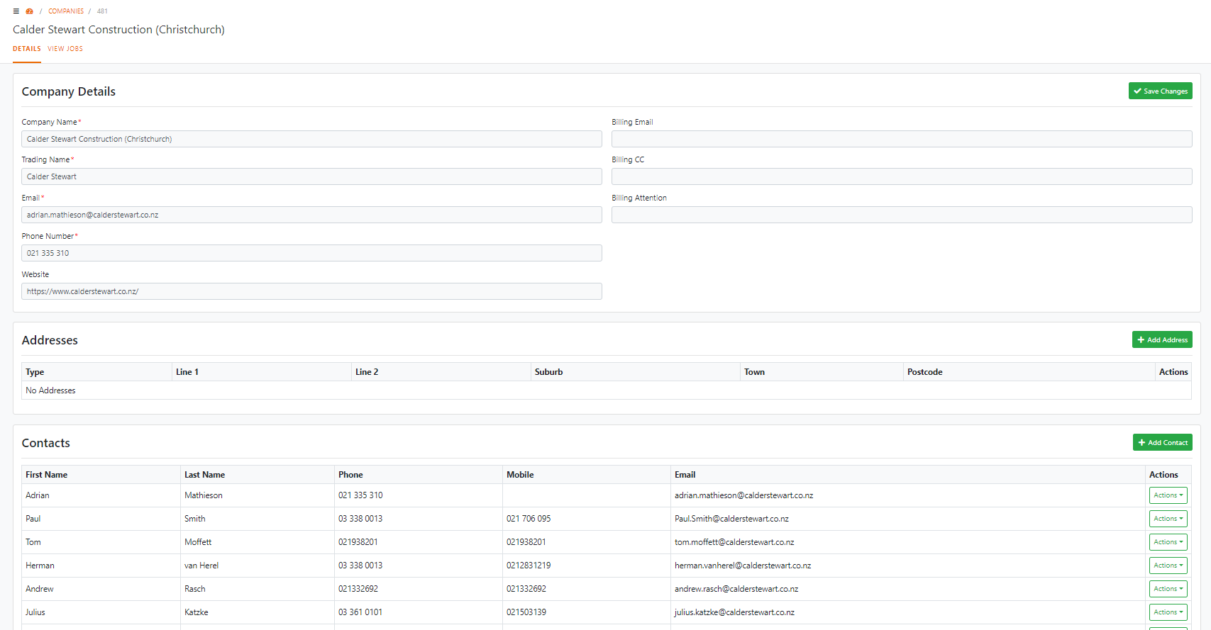Select the Details tab

pyautogui.click(x=27, y=49)
